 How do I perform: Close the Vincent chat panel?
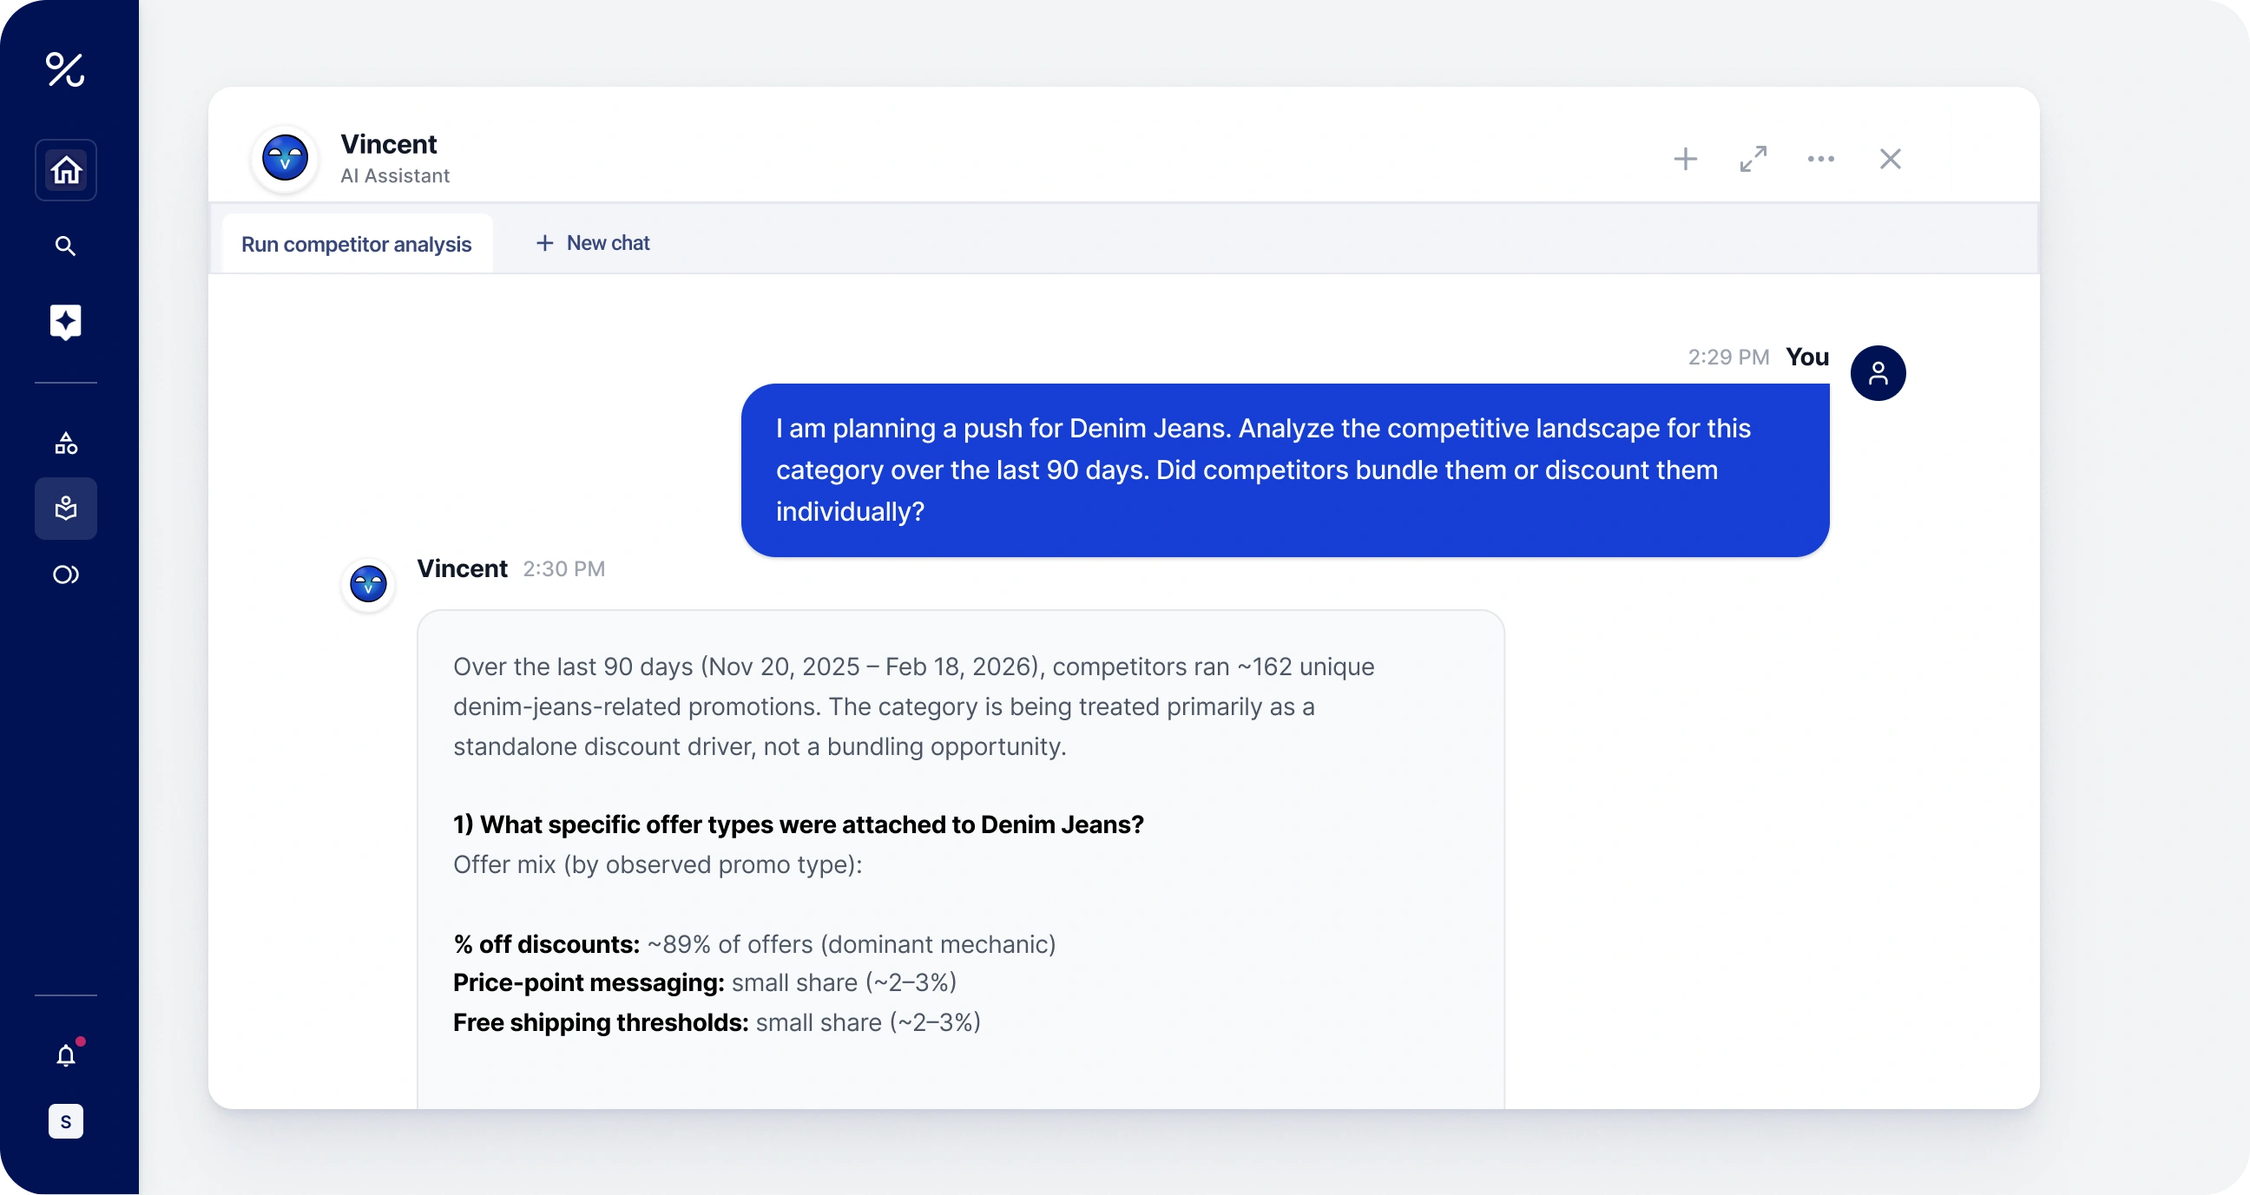[x=1889, y=159]
